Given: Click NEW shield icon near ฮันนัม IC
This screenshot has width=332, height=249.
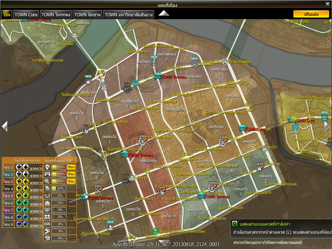Looking at the screenshot, I should (x=88, y=81).
